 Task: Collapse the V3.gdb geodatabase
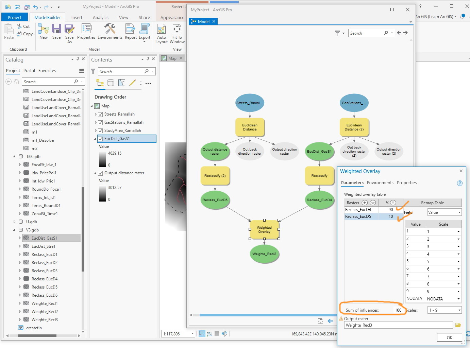[14, 230]
